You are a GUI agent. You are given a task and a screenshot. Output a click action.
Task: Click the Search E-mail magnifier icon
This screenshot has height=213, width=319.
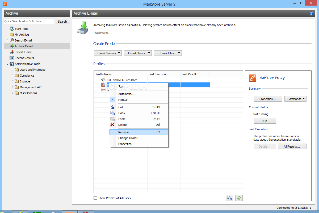coord(12,40)
